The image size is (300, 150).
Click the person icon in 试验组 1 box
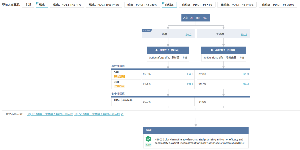click(156, 50)
